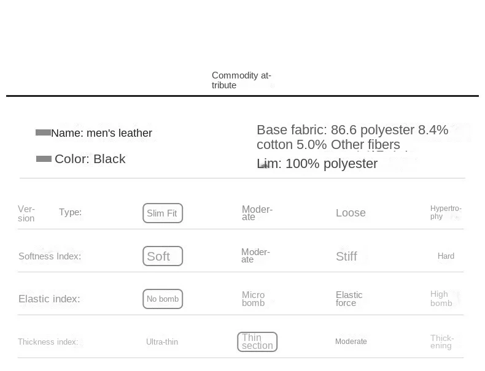The image size is (485, 371).
Task: Select Hypertrophy version type
Action: tap(446, 212)
